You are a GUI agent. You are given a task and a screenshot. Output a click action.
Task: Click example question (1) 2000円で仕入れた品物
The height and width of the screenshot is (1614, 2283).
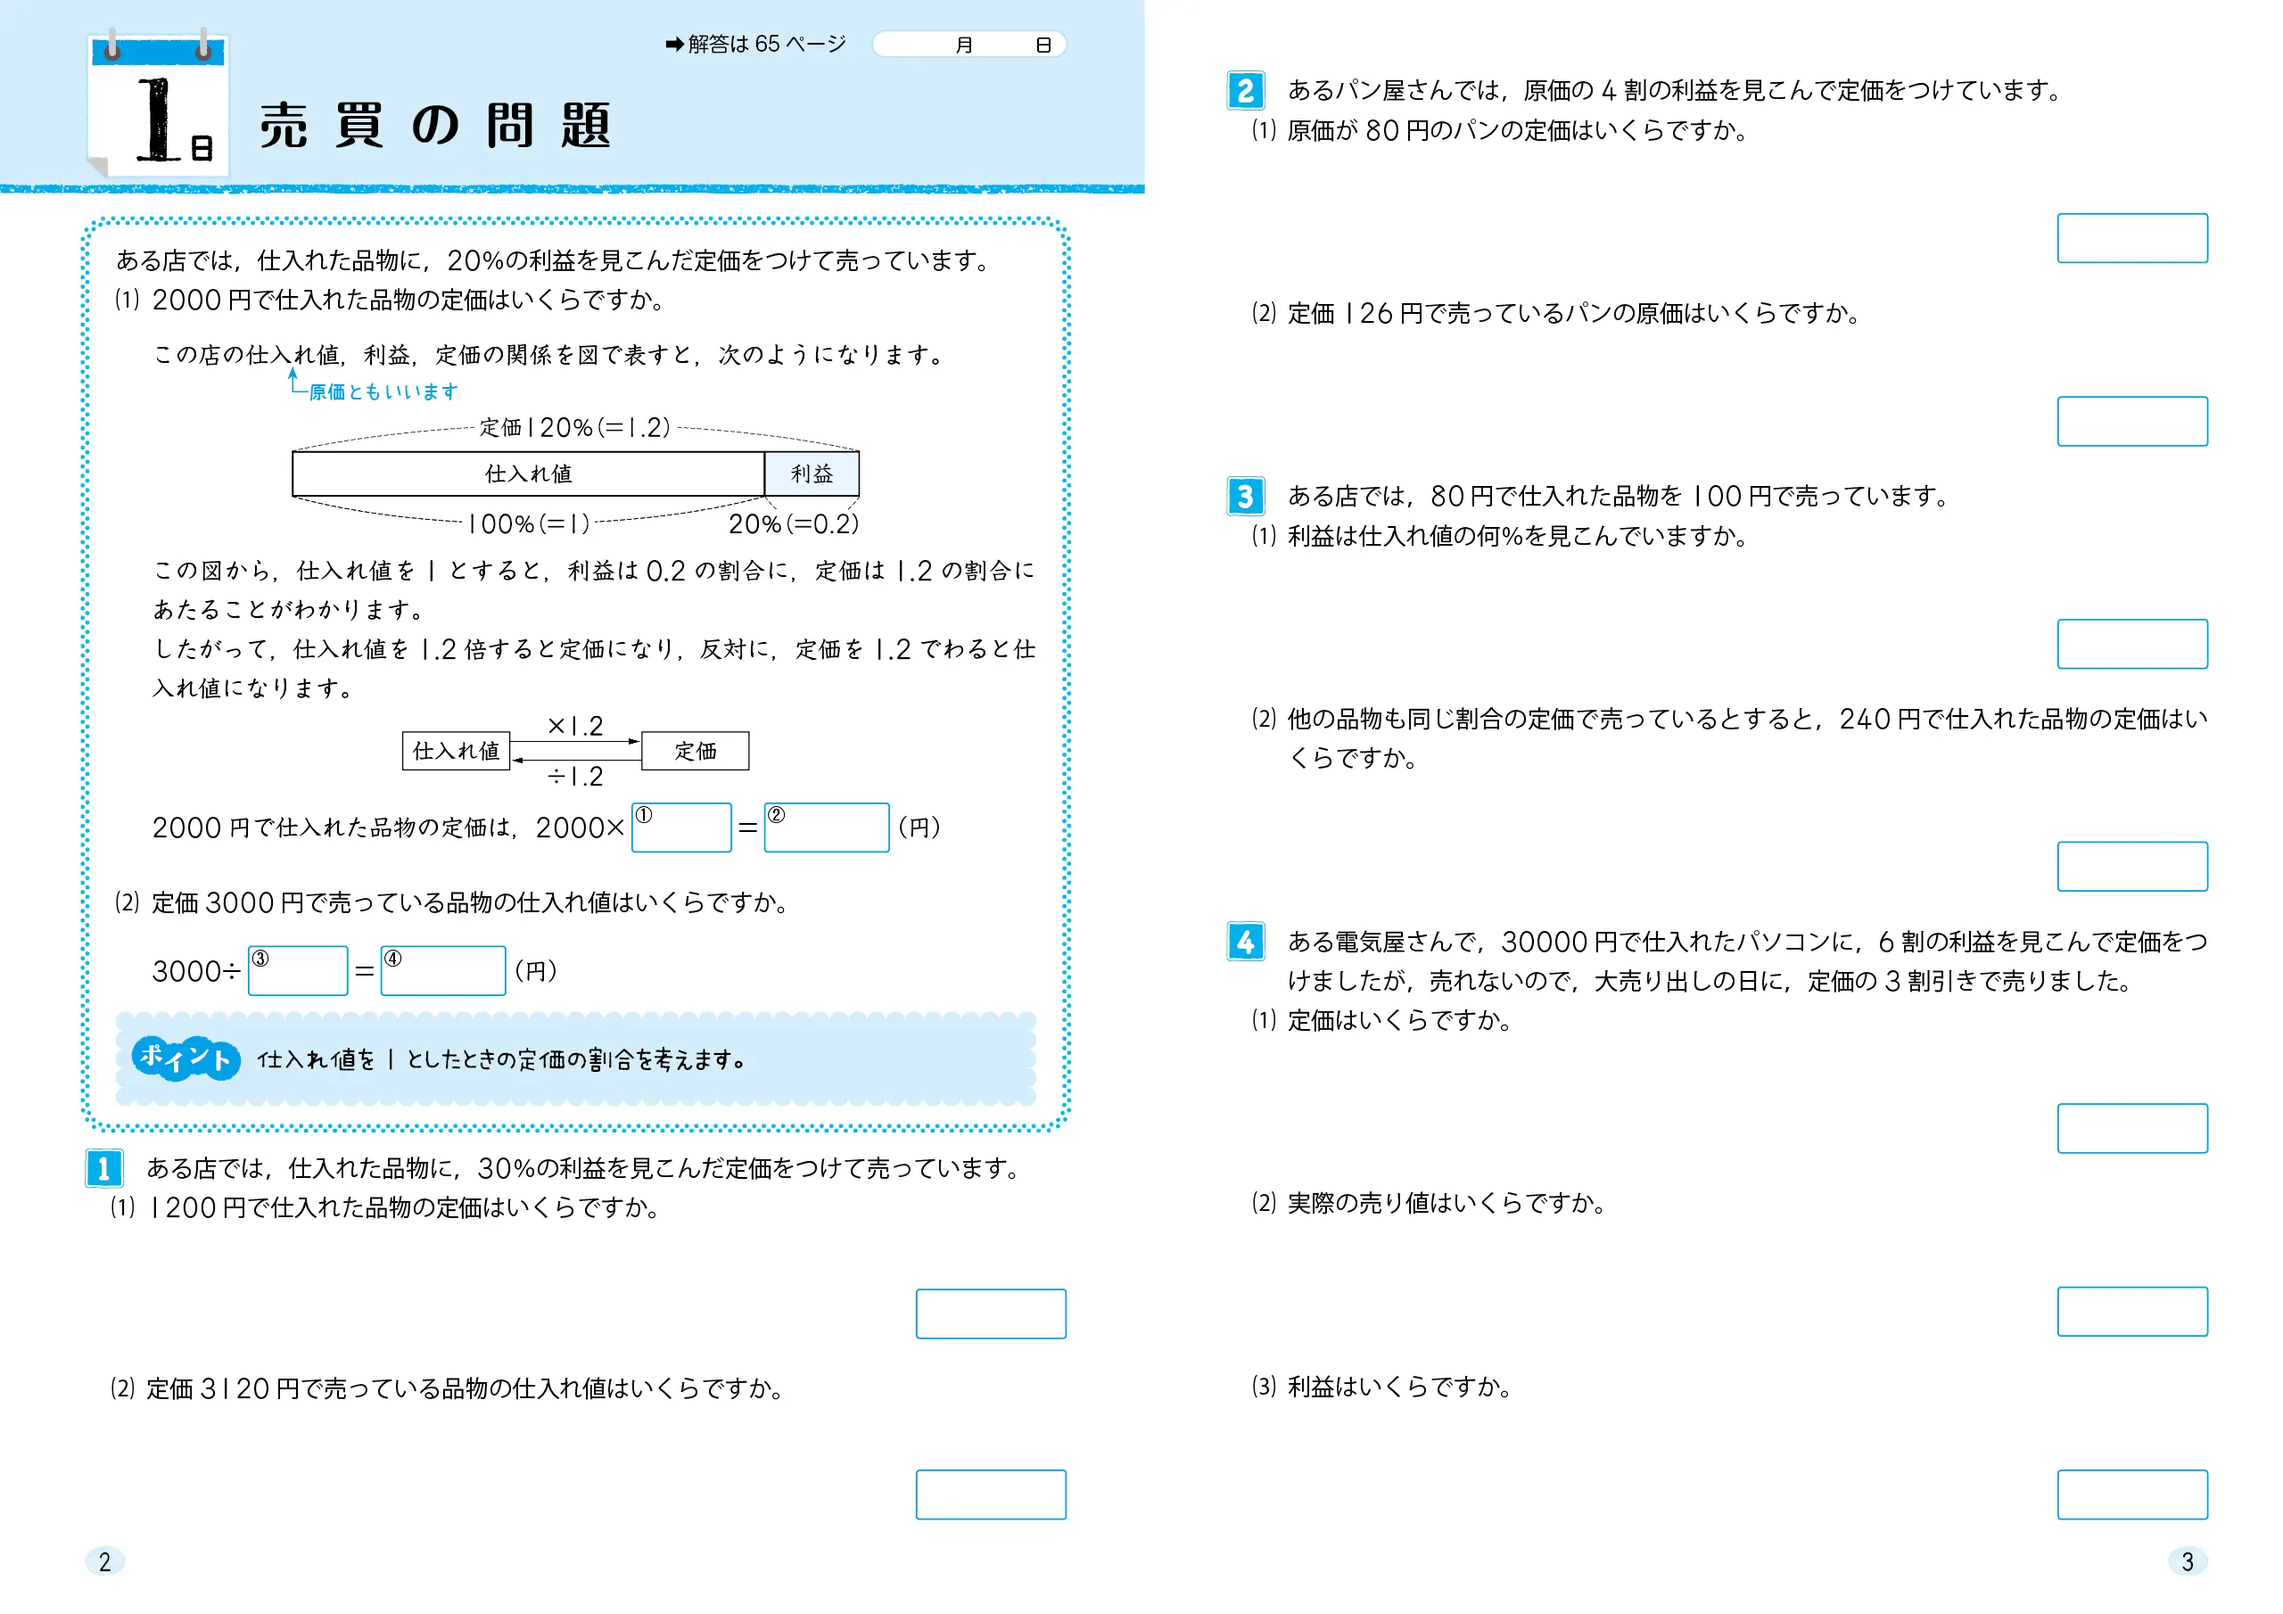point(390,301)
